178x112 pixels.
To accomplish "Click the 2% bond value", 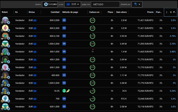I will [161, 91].
